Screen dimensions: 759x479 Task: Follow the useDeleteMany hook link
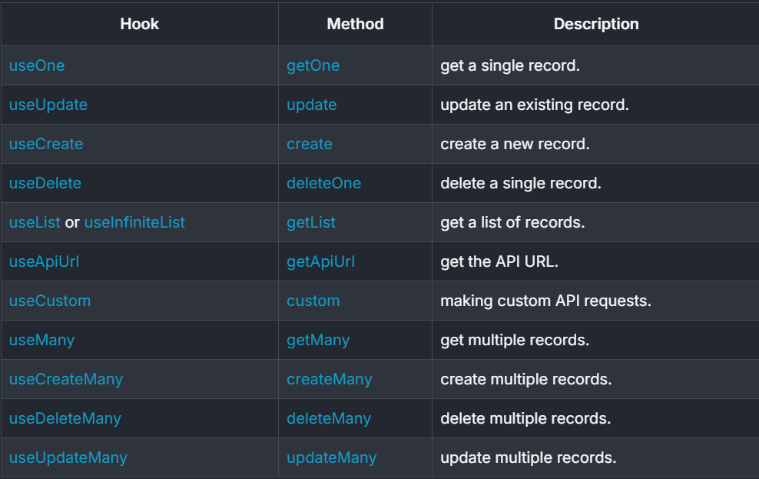pos(65,418)
